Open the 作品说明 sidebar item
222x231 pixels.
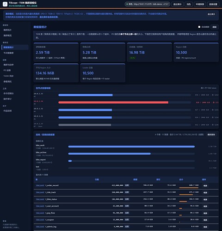(x=15, y=111)
